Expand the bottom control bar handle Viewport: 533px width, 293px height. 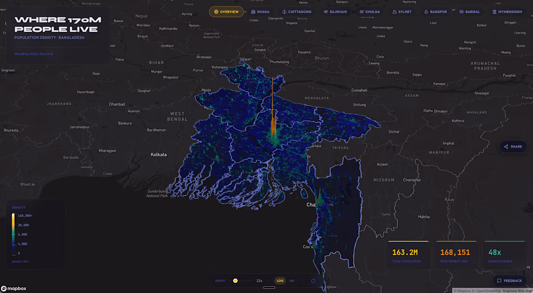coord(269,287)
